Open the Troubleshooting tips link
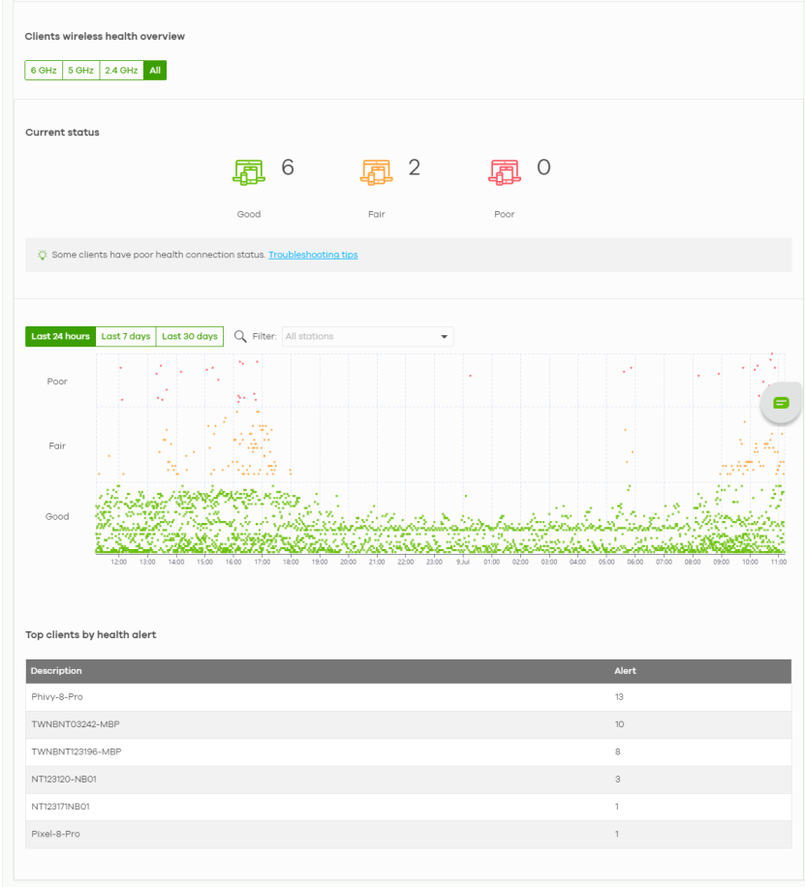 (x=313, y=255)
